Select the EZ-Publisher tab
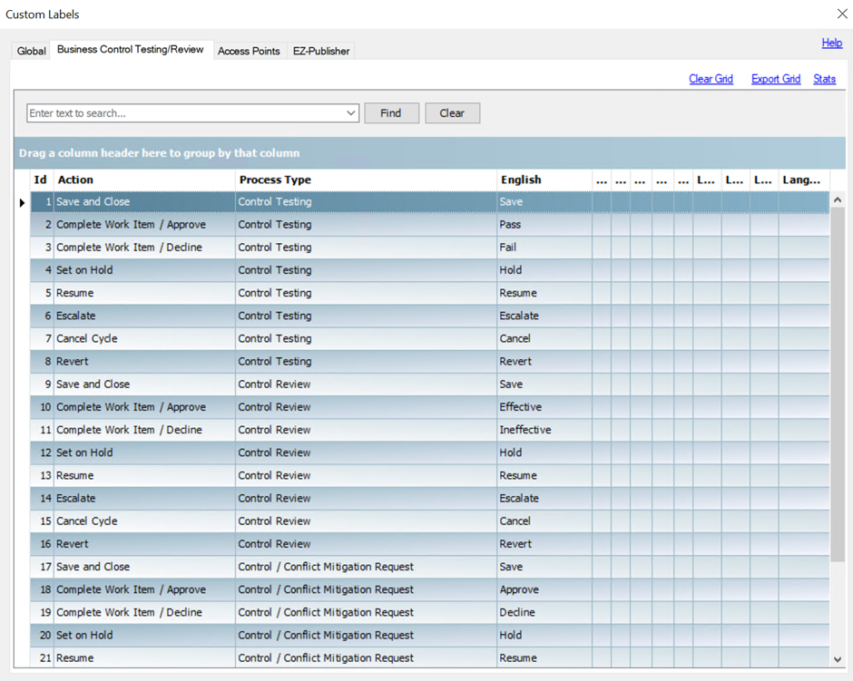Screen dimensions: 853x681 320,52
